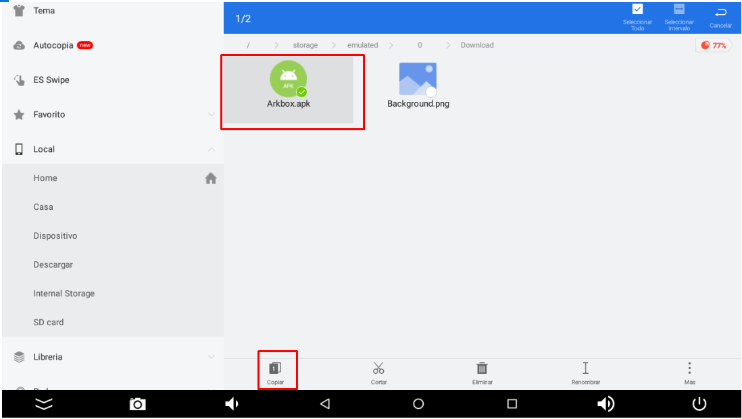
Task: Click the Renombrar rename icon
Action: pos(585,368)
